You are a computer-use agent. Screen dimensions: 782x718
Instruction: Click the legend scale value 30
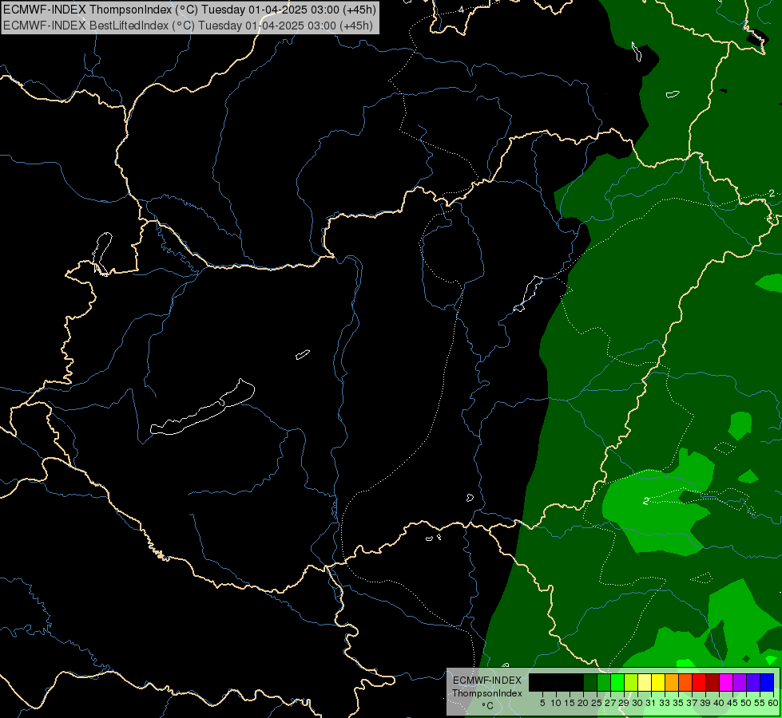point(637,703)
